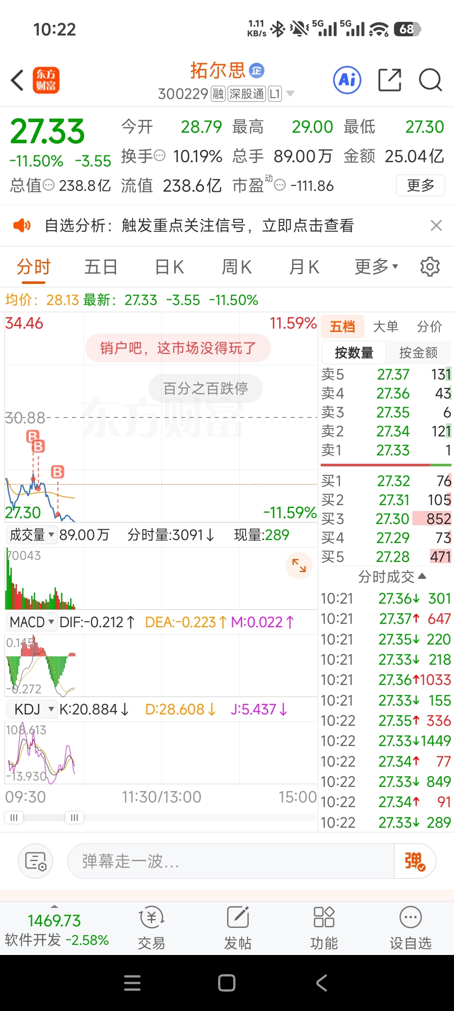The height and width of the screenshot is (1011, 454).
Task: Tap the rightmost B marker on chart
Action: point(58,472)
